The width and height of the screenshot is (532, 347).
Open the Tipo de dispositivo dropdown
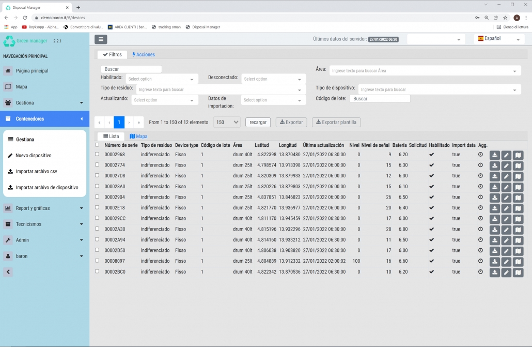440,89
